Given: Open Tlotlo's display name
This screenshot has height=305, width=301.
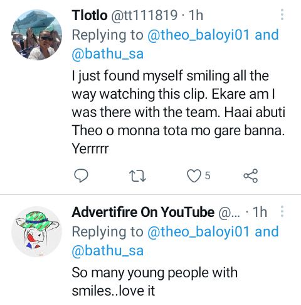Looking at the screenshot, I should click(x=90, y=15).
